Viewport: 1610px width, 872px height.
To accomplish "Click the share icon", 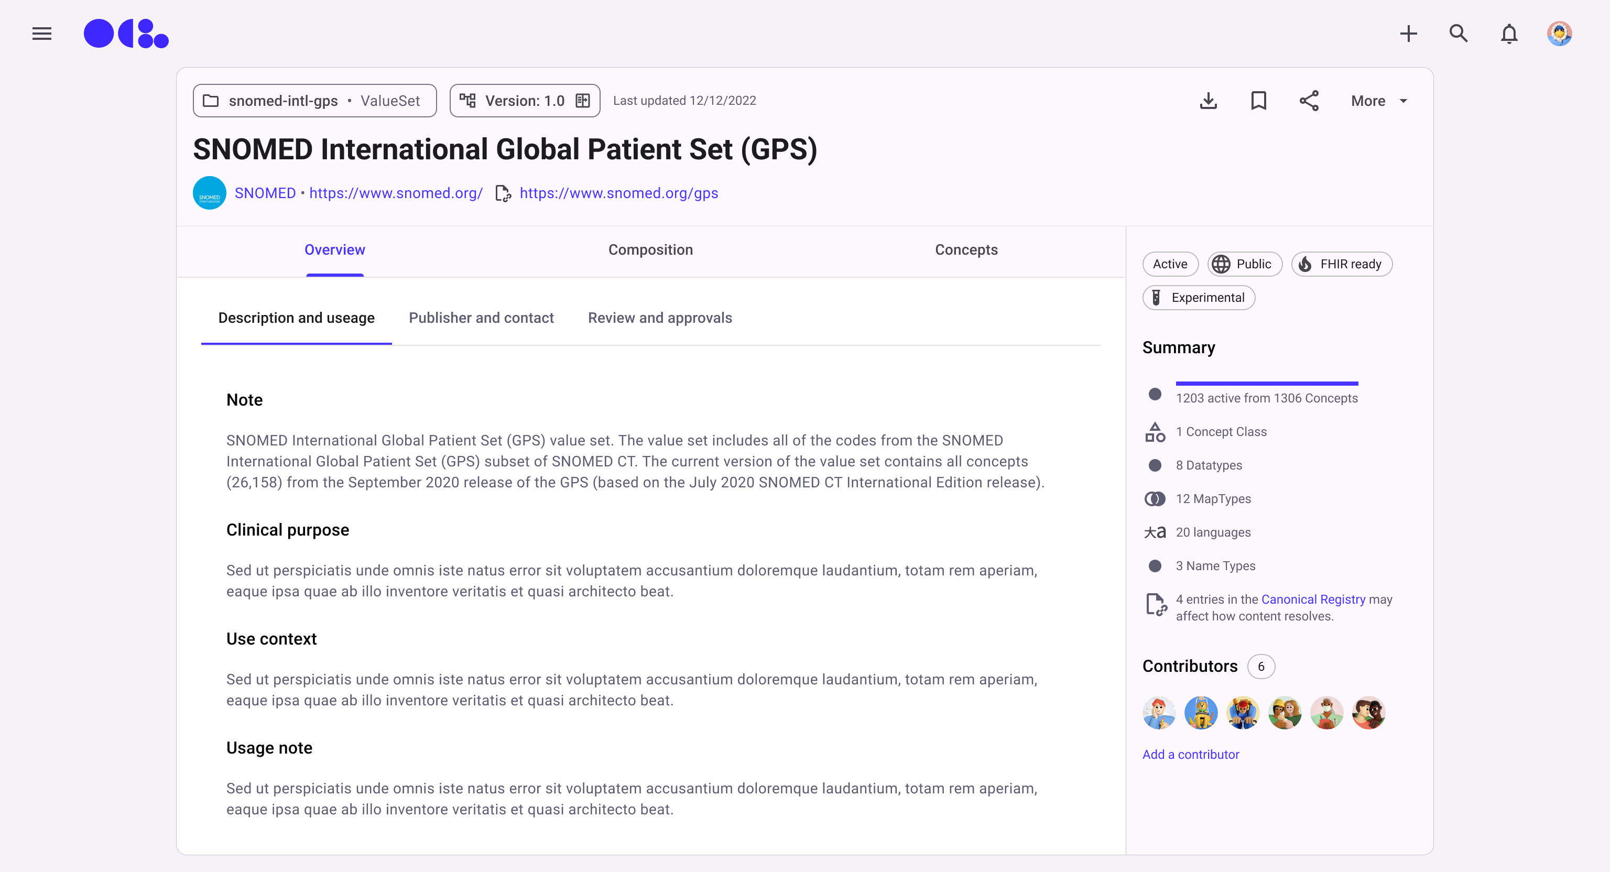I will tap(1309, 101).
